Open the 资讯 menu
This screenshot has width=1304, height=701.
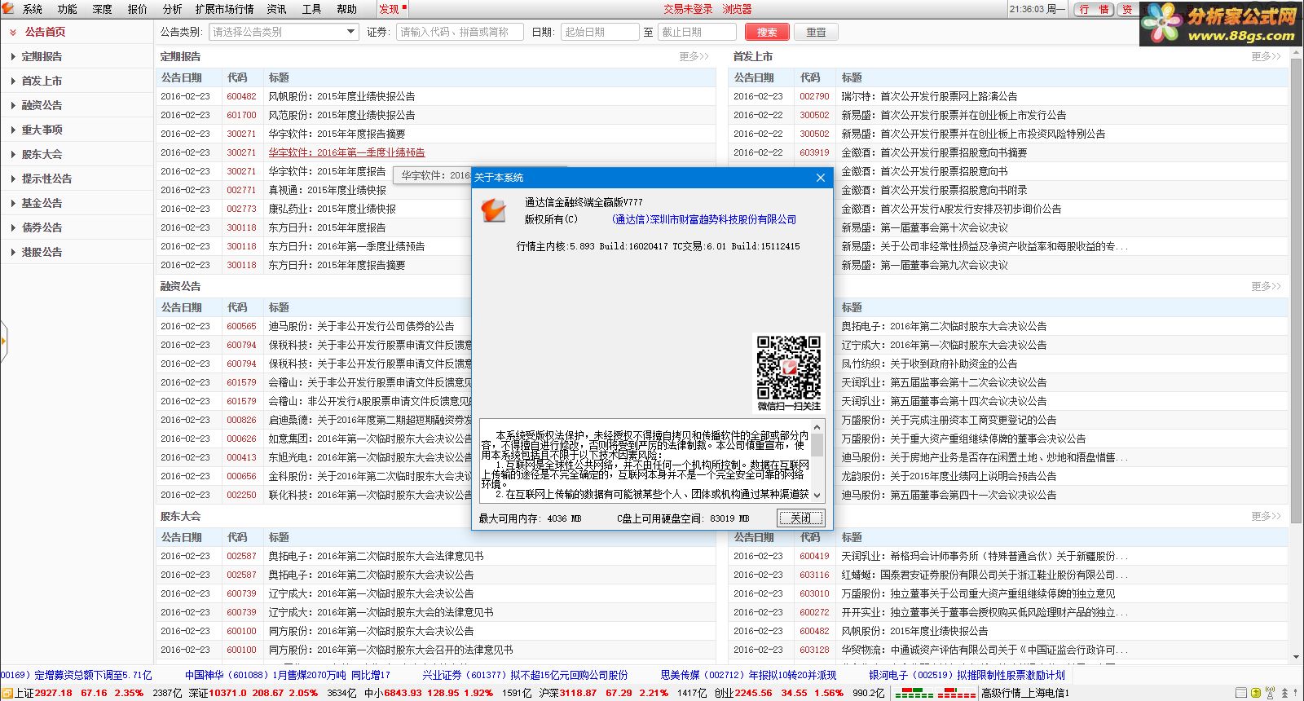(x=277, y=9)
